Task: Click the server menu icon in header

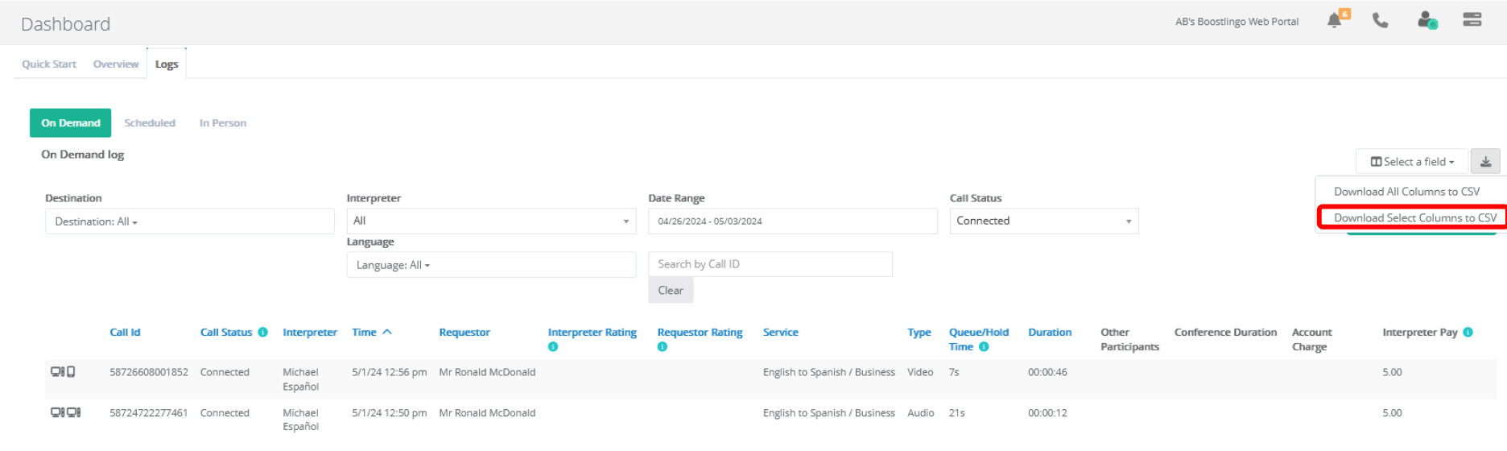Action: pos(1472,20)
